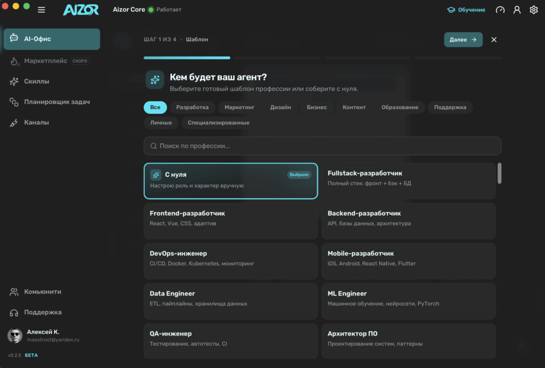Click the ШАГ 1 ИЗ 4 label

pyautogui.click(x=160, y=39)
